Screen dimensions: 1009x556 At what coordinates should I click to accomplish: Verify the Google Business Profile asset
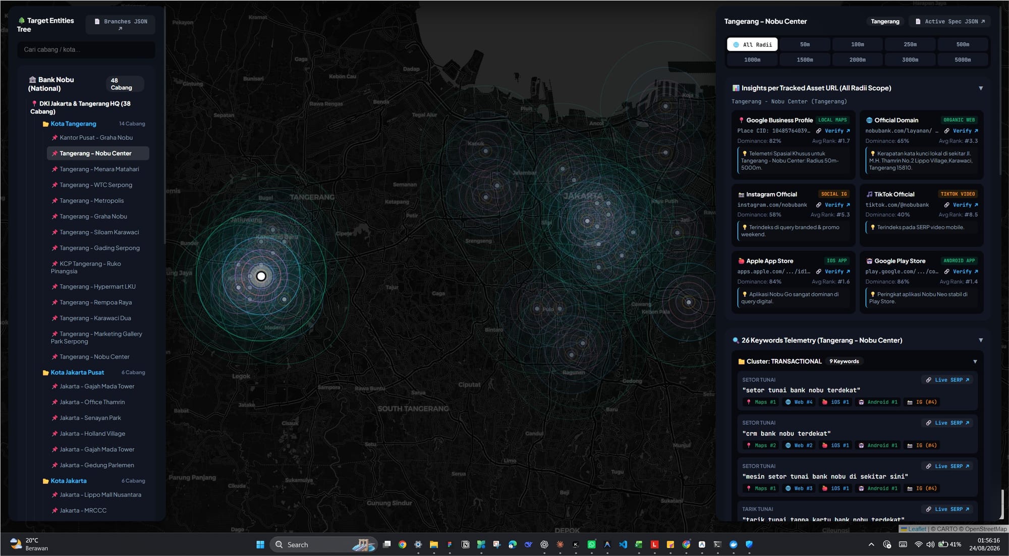tap(833, 131)
